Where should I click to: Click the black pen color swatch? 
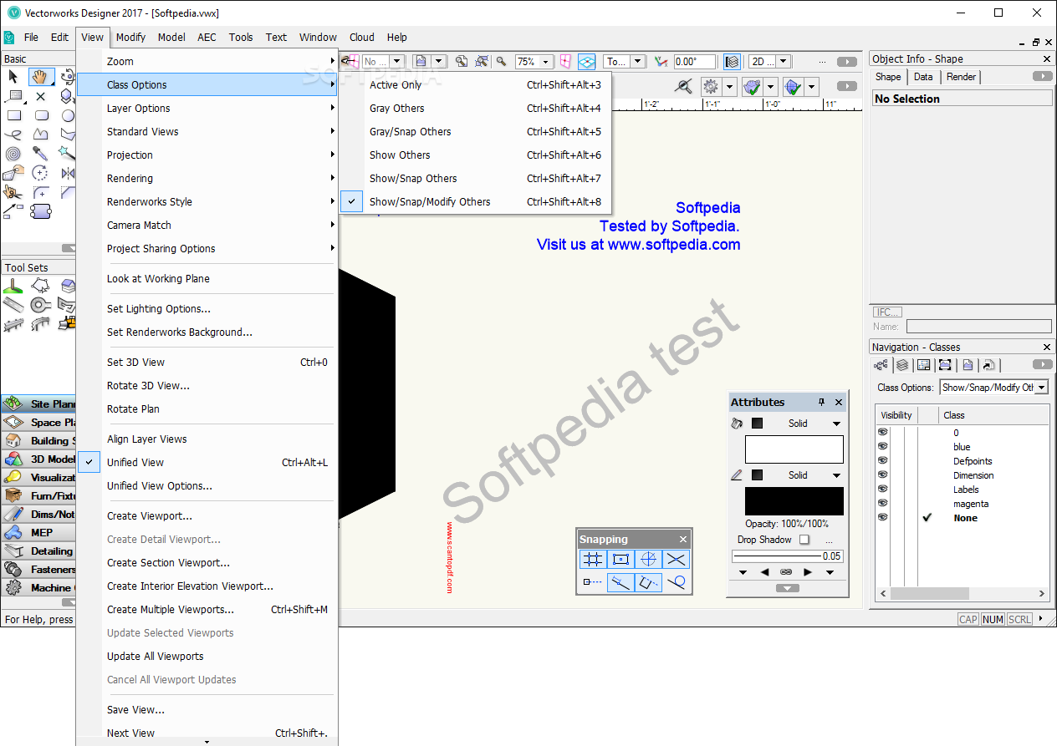pos(794,501)
